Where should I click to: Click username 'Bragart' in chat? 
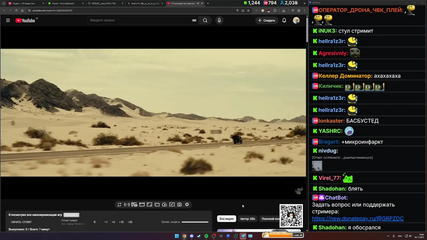[329, 142]
